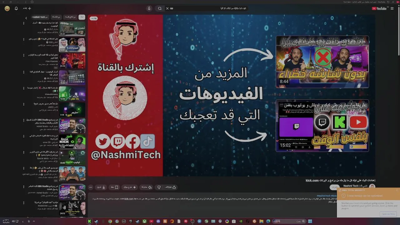Click the 'KhaledAlmasry' channel name

coord(51,94)
